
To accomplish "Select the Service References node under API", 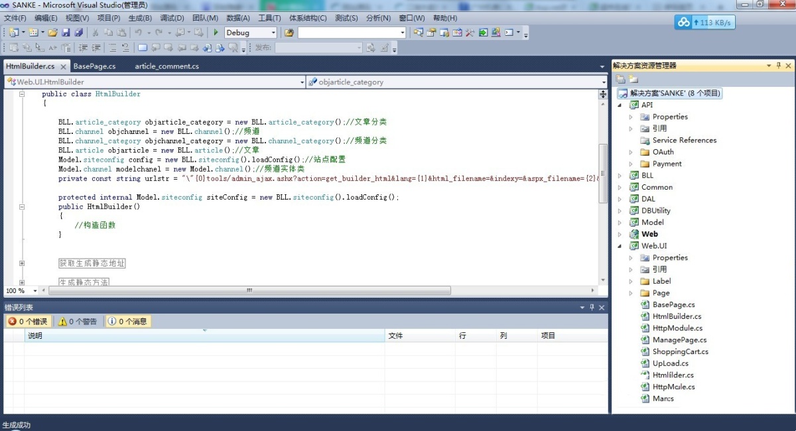I will [684, 140].
